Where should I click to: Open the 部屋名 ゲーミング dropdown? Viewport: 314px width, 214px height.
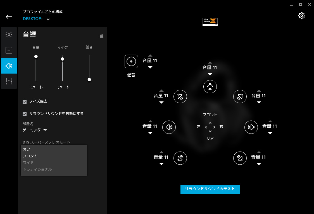pyautogui.click(x=35, y=130)
